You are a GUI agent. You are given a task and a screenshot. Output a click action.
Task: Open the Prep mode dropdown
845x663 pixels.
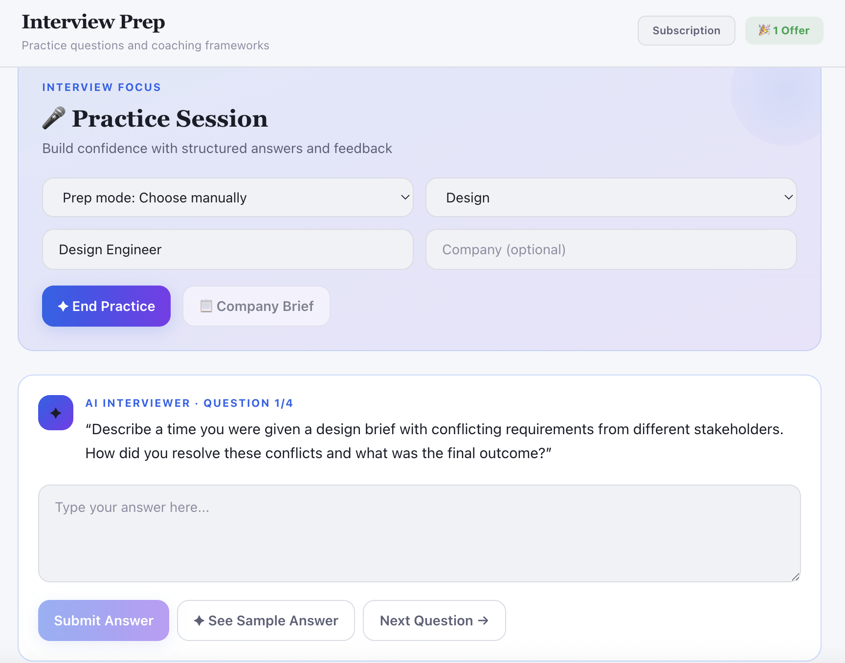[227, 198]
